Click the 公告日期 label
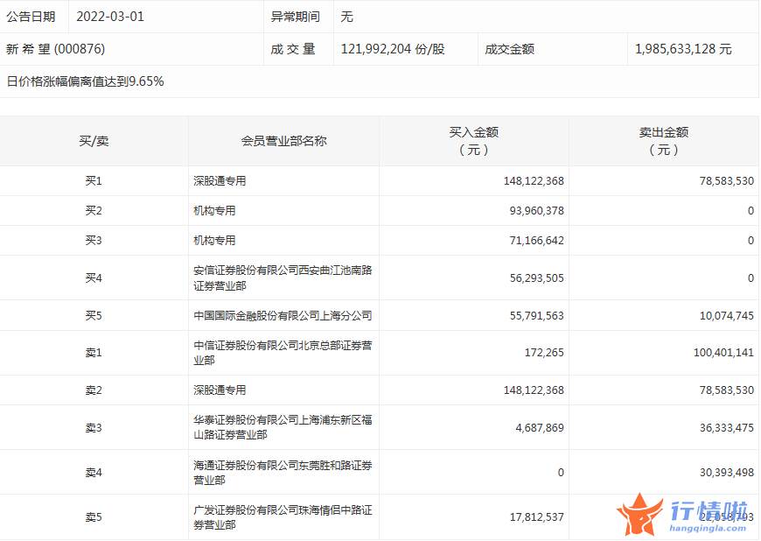Image resolution: width=761 pixels, height=541 pixels. 31,17
